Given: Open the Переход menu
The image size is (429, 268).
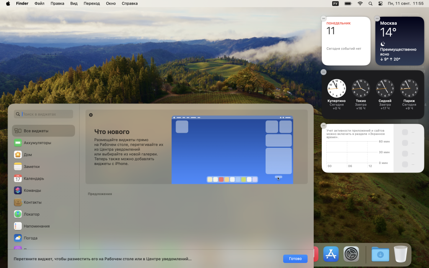Looking at the screenshot, I should pyautogui.click(x=92, y=3).
